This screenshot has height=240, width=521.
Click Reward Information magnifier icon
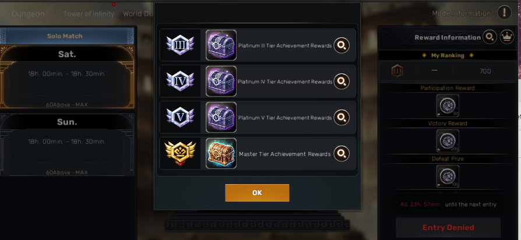(490, 37)
